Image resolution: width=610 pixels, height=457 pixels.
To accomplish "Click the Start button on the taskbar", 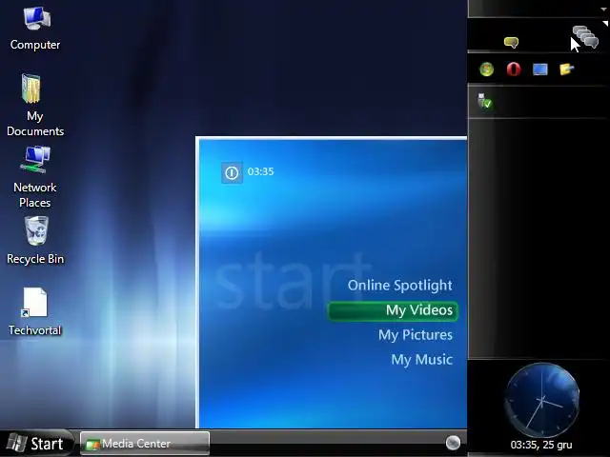I will tap(36, 443).
